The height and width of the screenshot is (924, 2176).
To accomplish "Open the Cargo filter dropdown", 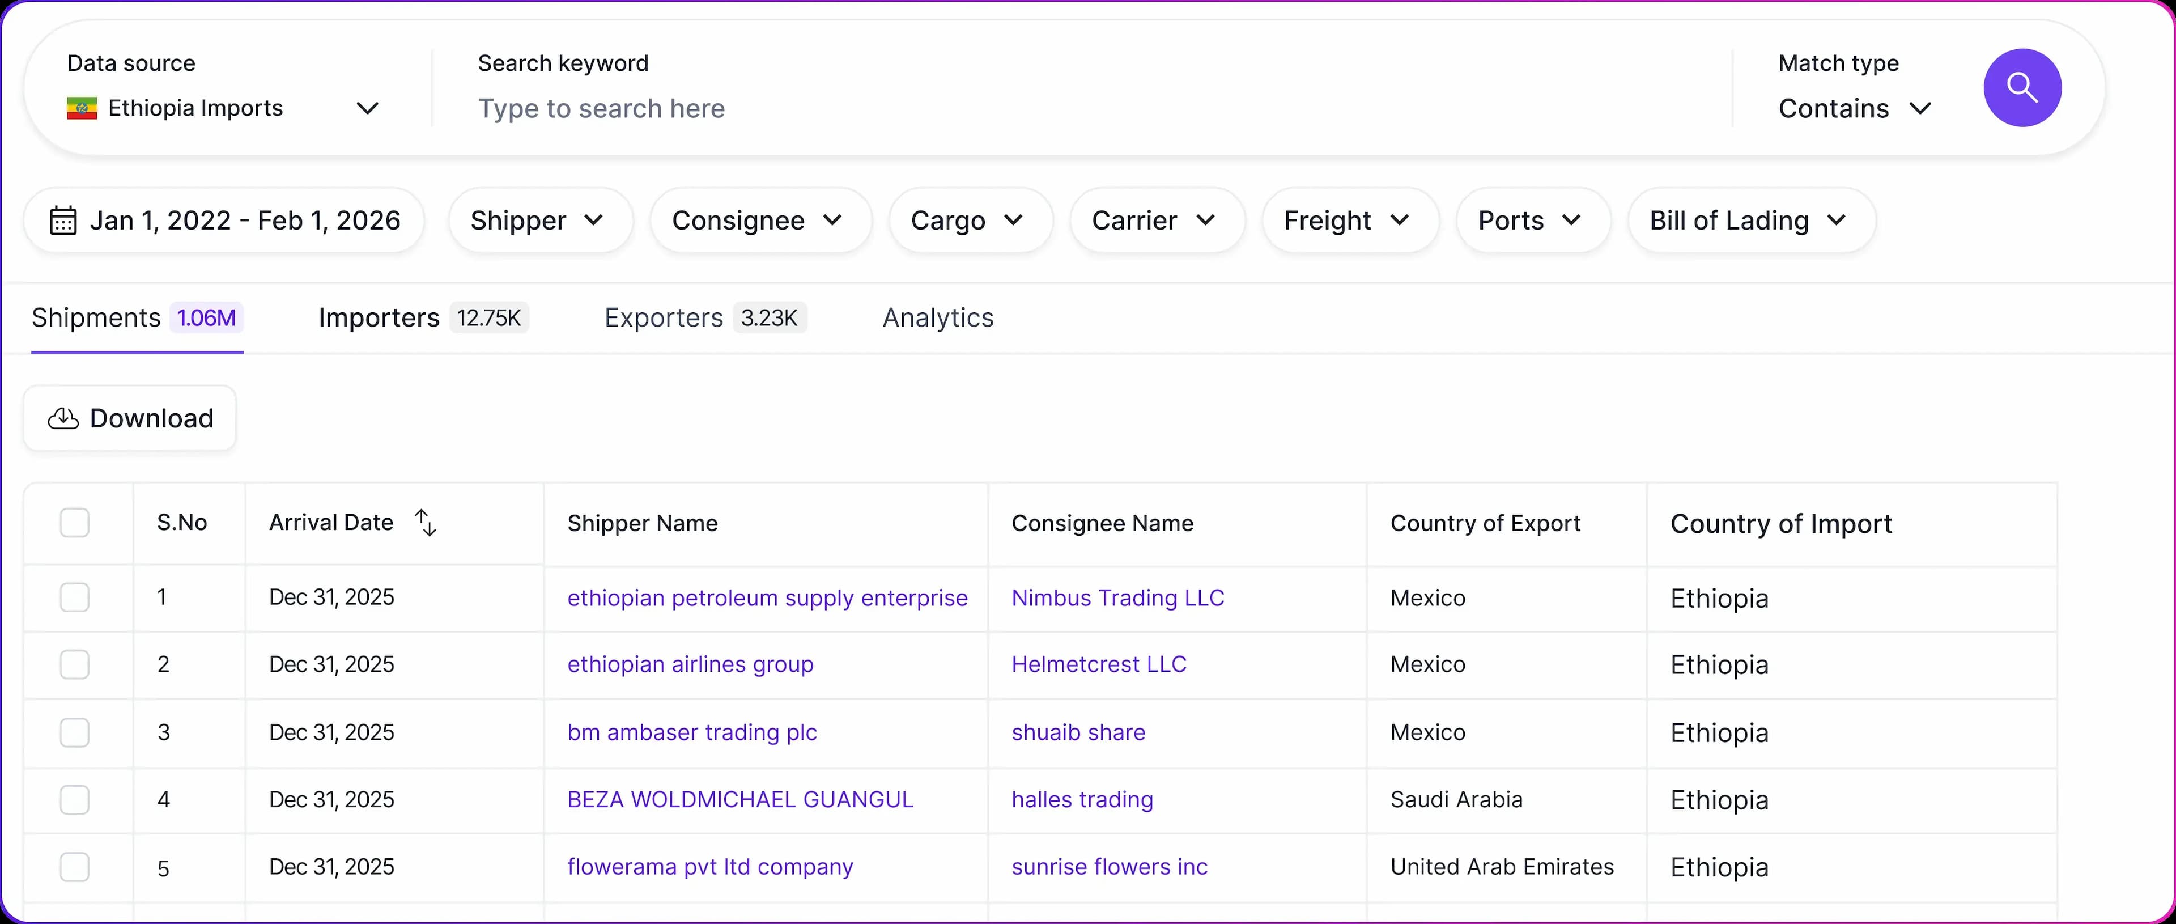I will 968,221.
